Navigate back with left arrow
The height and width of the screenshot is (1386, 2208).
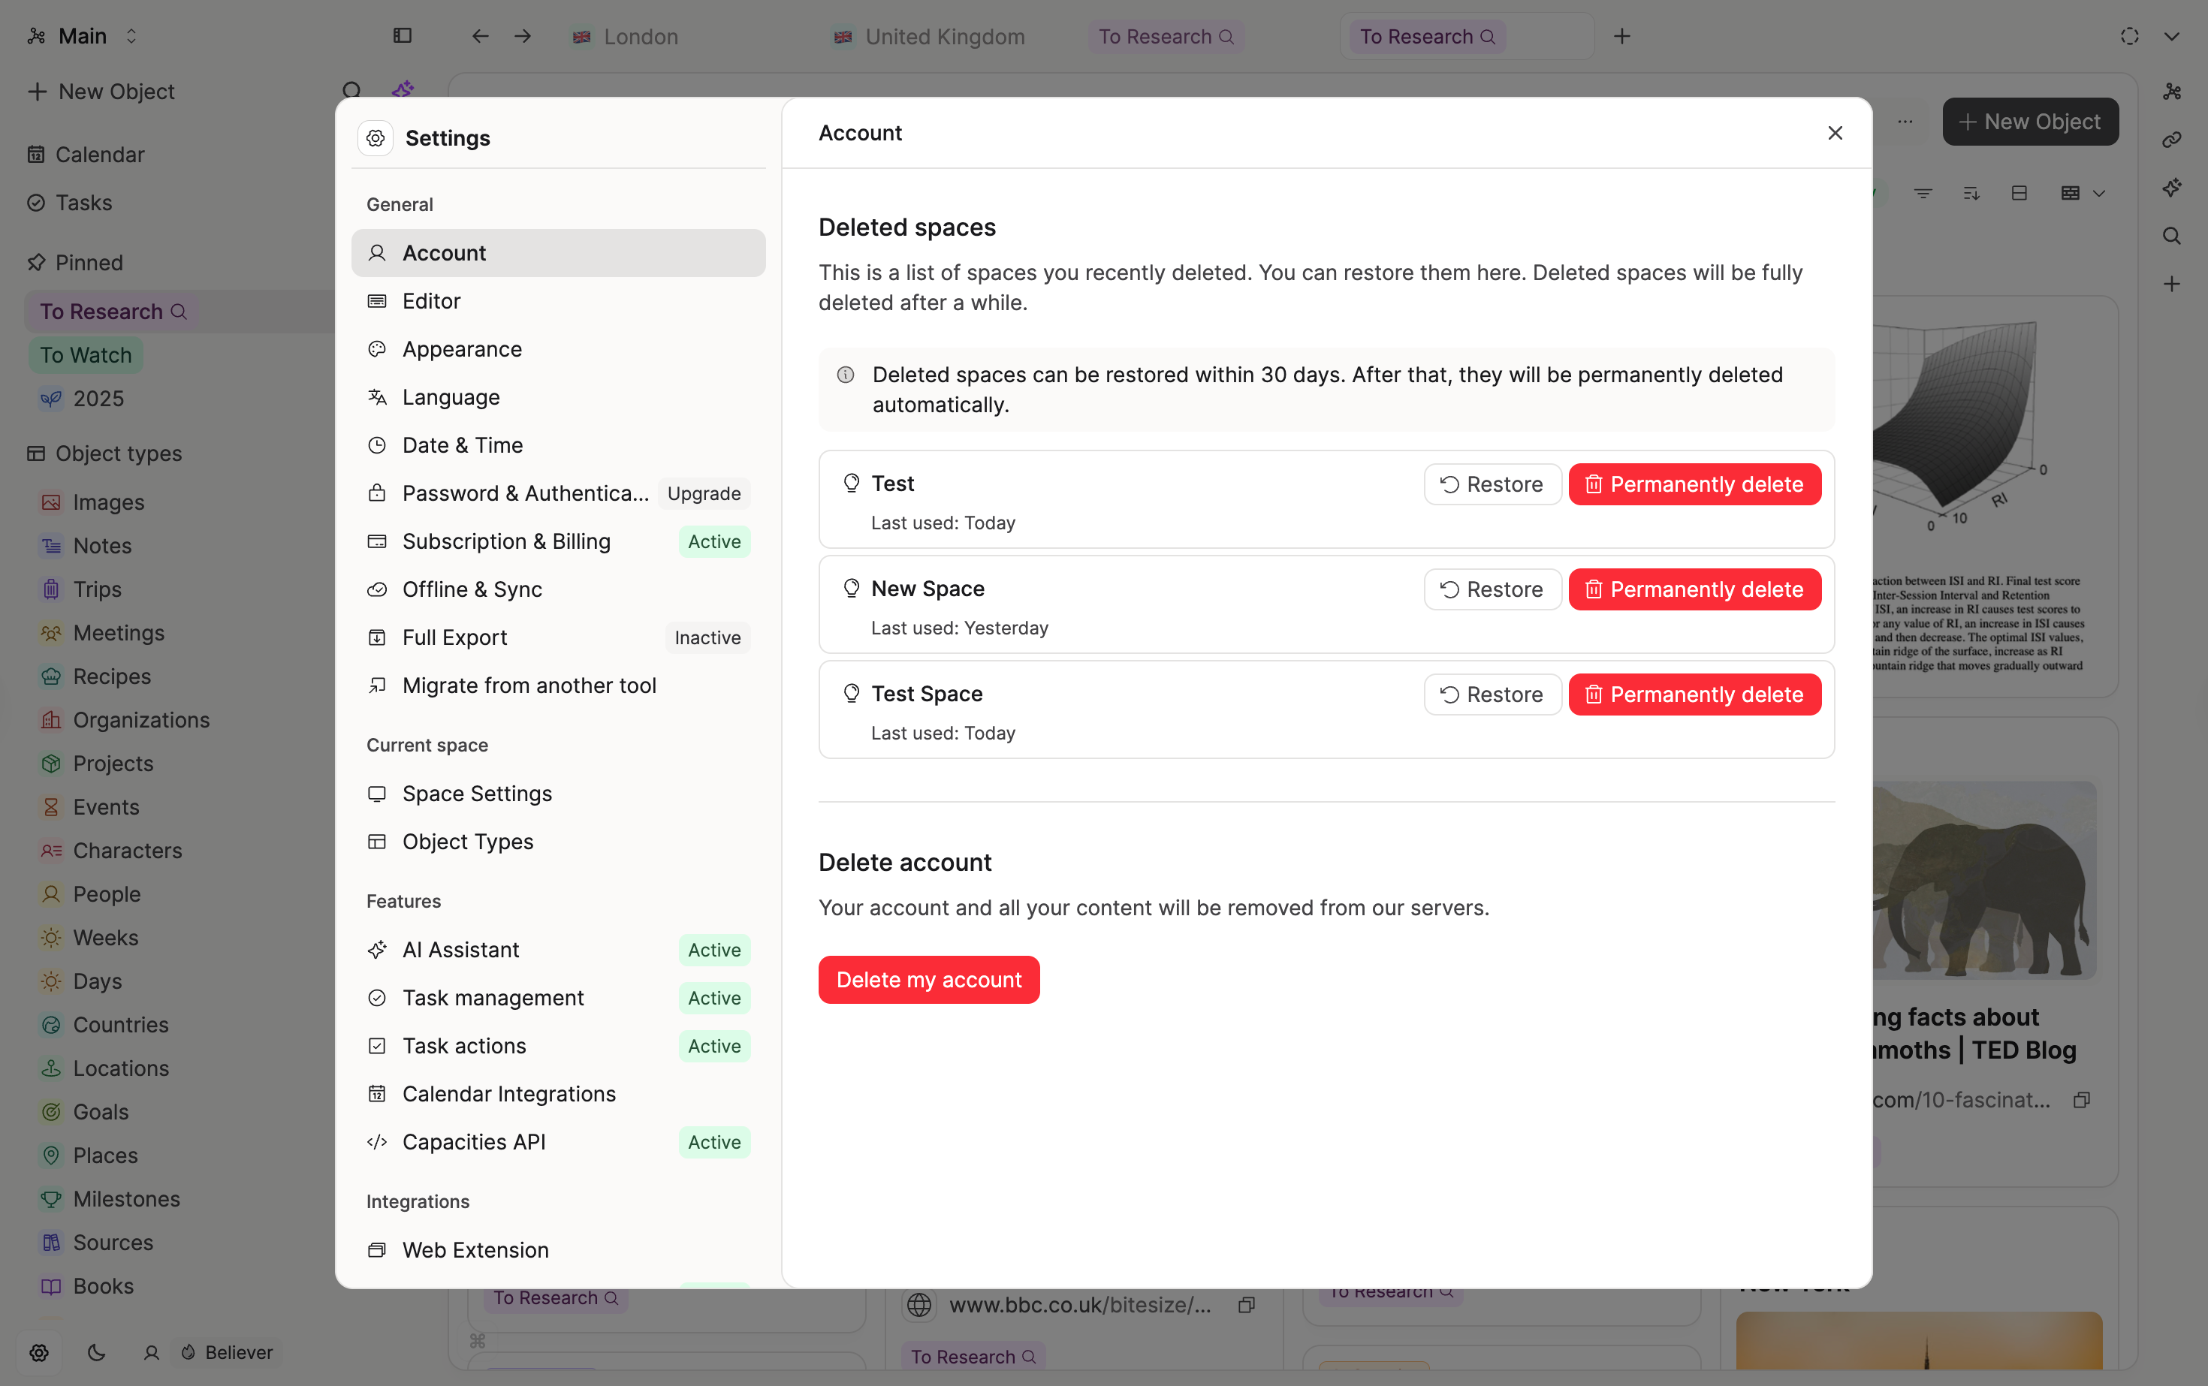click(x=480, y=36)
